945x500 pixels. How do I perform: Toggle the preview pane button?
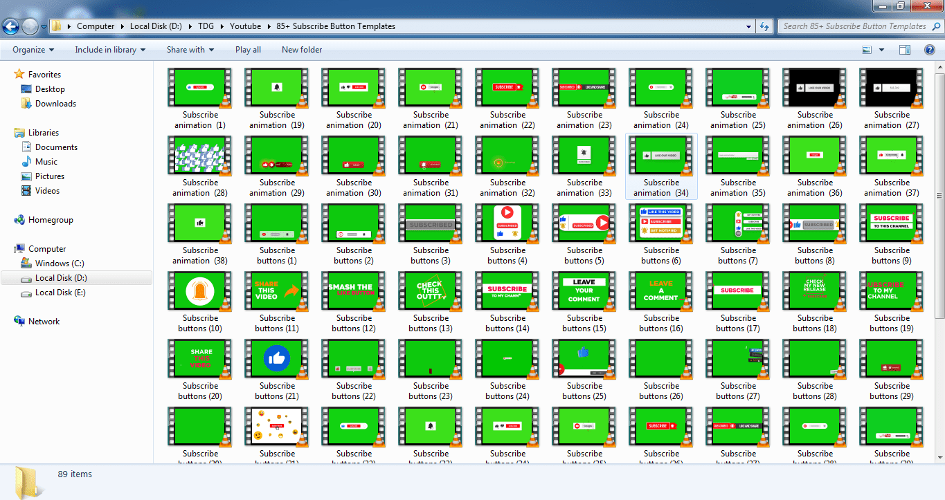[x=905, y=50]
